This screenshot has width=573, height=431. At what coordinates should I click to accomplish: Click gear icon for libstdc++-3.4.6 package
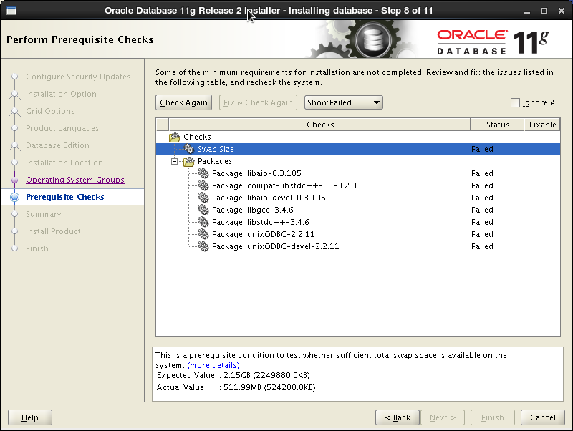pos(203,222)
